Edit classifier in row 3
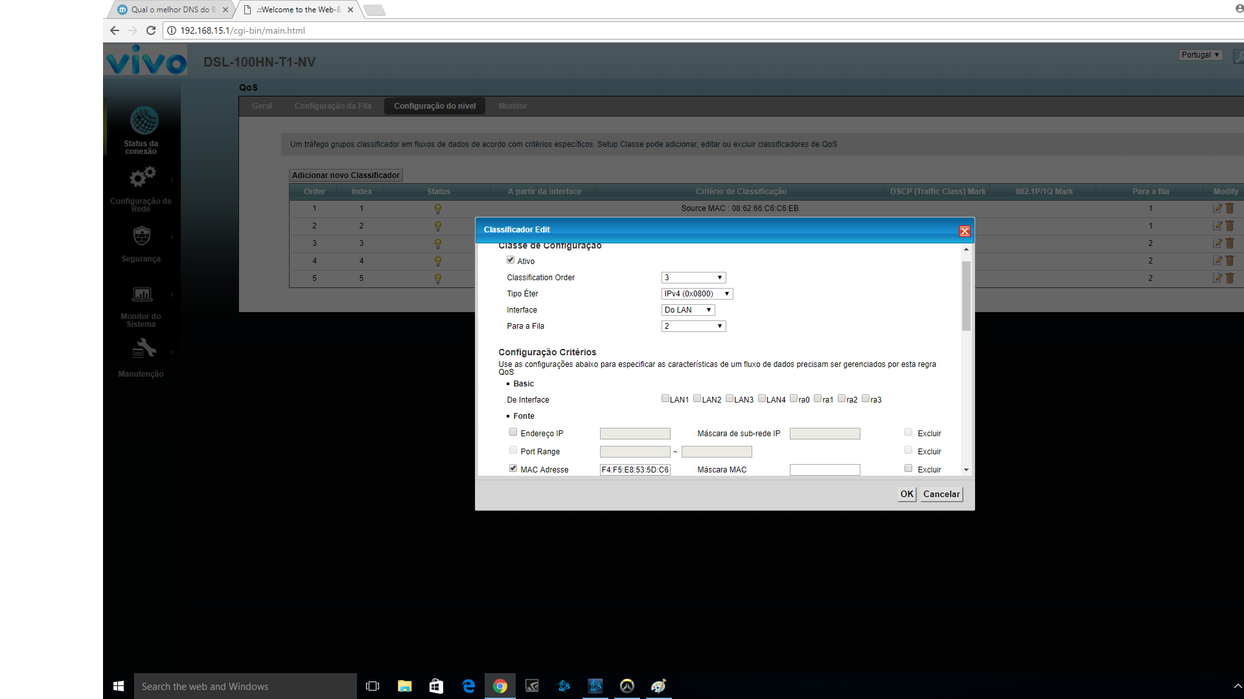 (1217, 243)
